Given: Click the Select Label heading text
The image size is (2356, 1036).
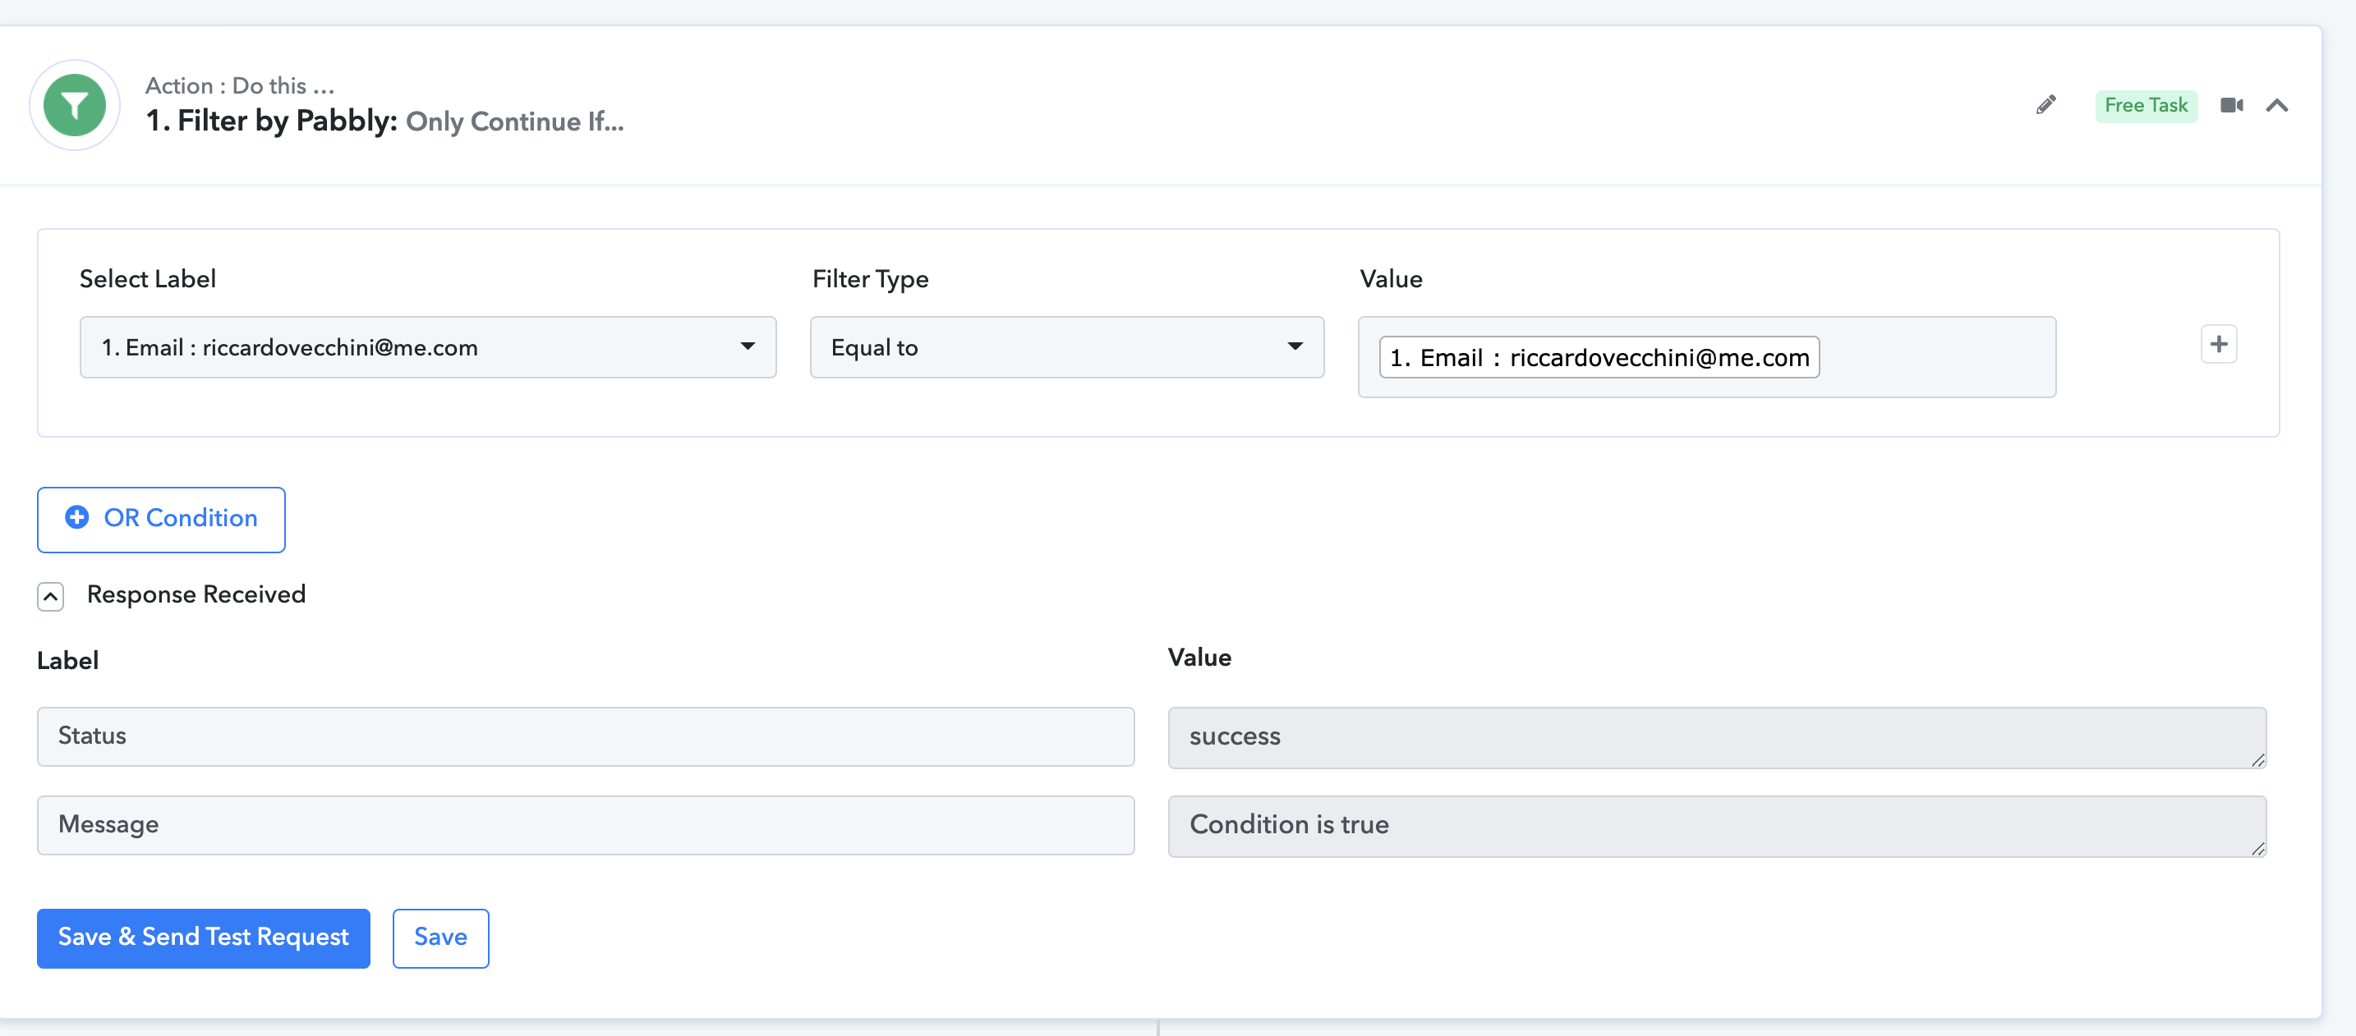Looking at the screenshot, I should 147,278.
